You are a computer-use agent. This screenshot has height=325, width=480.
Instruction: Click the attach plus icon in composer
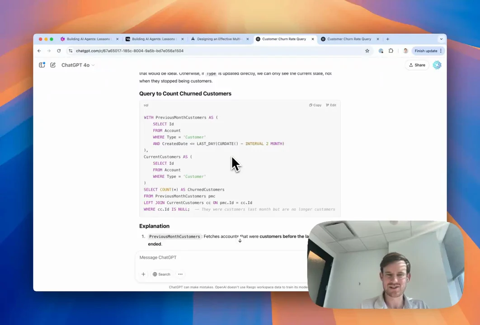143,274
